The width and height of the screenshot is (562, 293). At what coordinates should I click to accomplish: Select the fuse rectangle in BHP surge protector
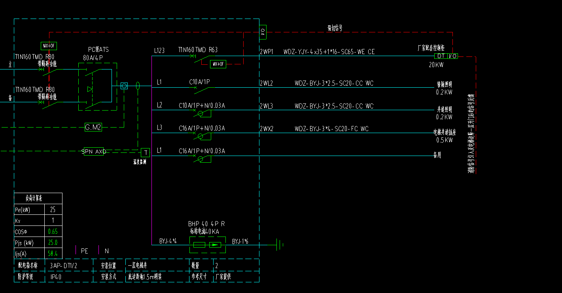click(199, 245)
